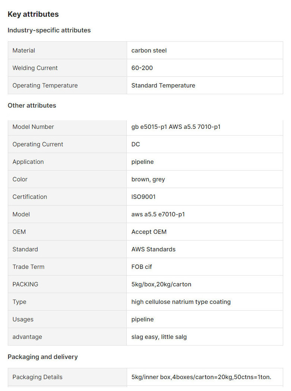Image resolution: width=291 pixels, height=391 pixels.
Task: Click the Industry-specific attributes subheading
Action: [x=49, y=30]
